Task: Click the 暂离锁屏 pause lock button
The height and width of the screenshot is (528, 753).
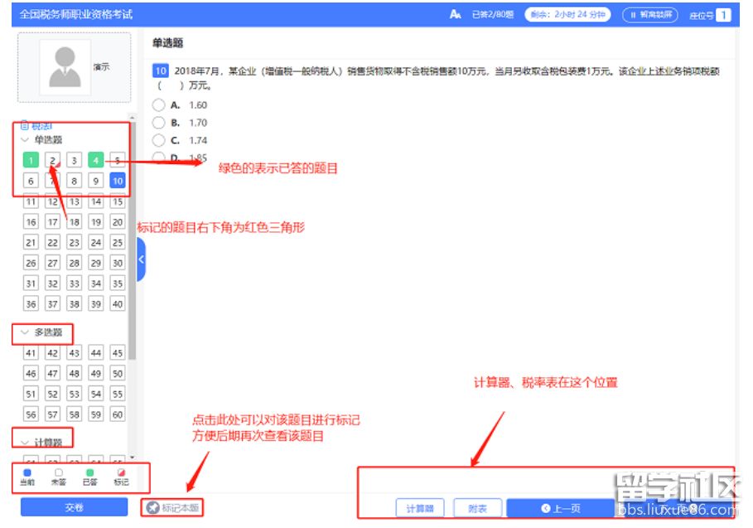Action: point(649,14)
